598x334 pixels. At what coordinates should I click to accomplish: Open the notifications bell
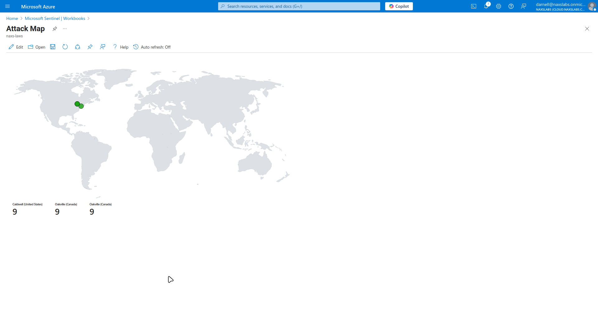(x=486, y=6)
